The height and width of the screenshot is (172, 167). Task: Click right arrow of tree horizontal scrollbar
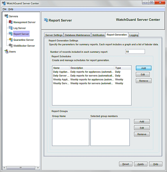(x=38, y=168)
